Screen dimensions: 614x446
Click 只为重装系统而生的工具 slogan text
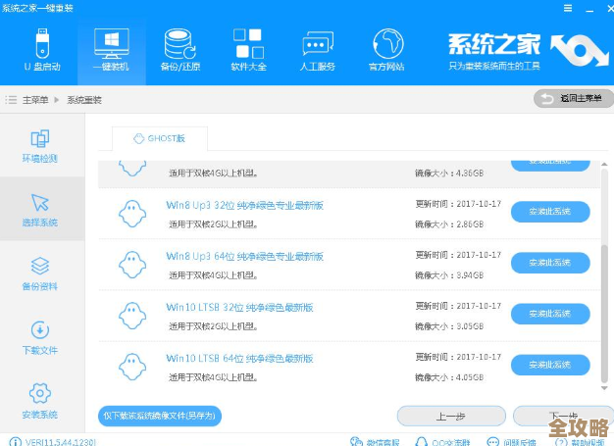(494, 66)
